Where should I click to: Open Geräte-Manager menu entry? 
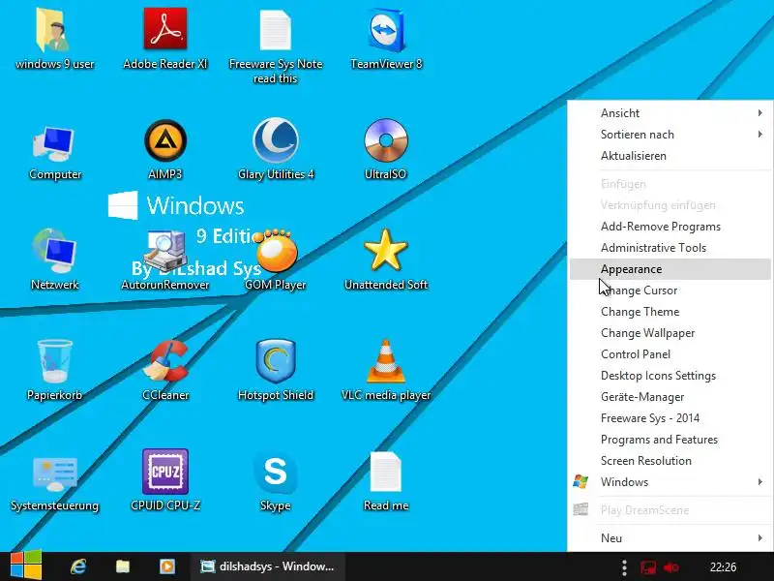(670, 396)
